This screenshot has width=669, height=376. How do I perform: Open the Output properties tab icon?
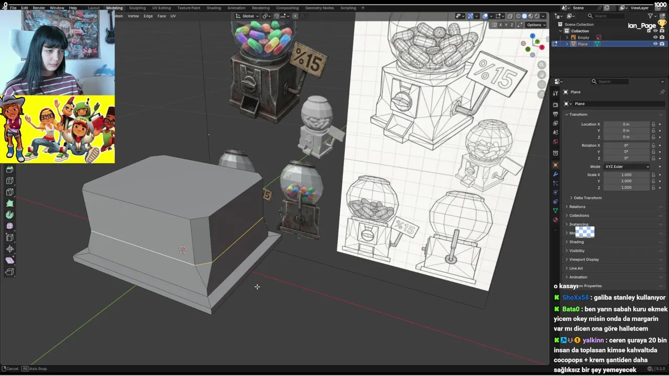tap(555, 113)
